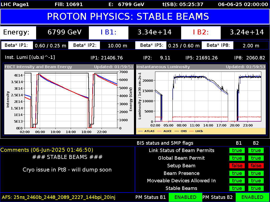Viewport: 270px width, 202px height.
Task: Select the '2.00 m' beta value
Action: [251, 46]
